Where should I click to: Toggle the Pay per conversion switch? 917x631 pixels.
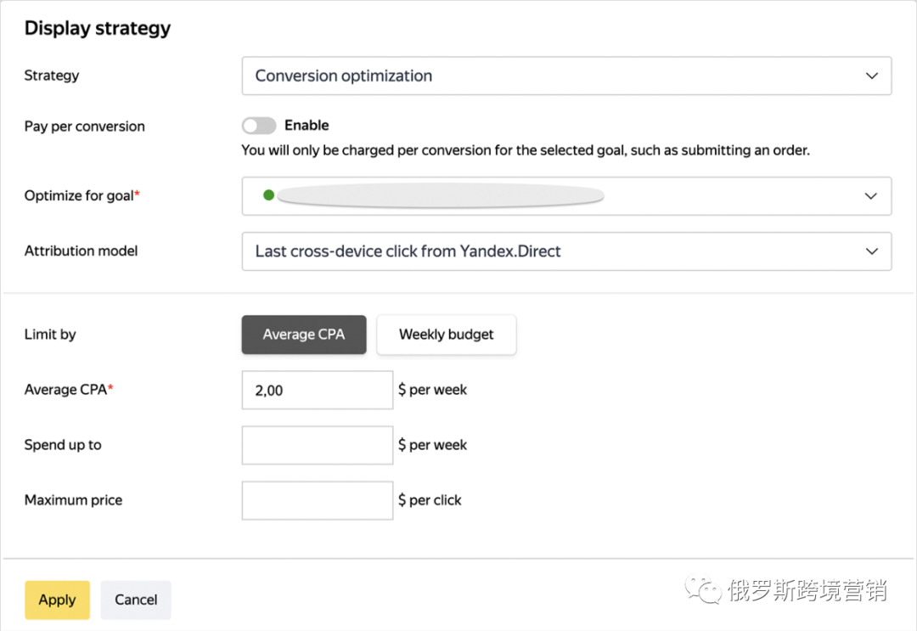pyautogui.click(x=259, y=126)
